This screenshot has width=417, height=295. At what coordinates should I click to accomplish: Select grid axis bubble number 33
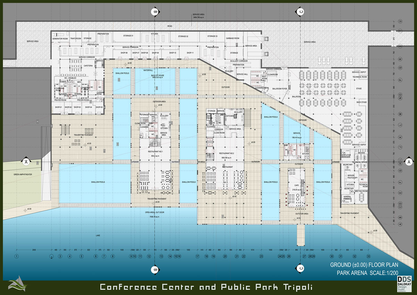(x=368, y=256)
